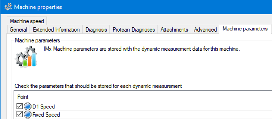Switch to the Machine speed tab
The width and height of the screenshot is (272, 119).
(27, 21)
